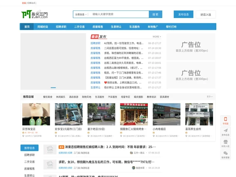Screen dimensions: 236x177
Task: Go to the 首页 nav tab
Action: tap(27, 27)
